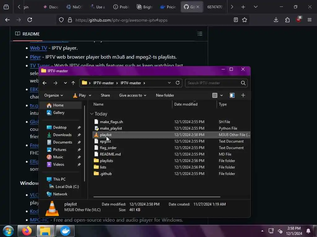317x237 pixels.
Task: Switch to the Pricing tab
Action: pyautogui.click(x=168, y=7)
